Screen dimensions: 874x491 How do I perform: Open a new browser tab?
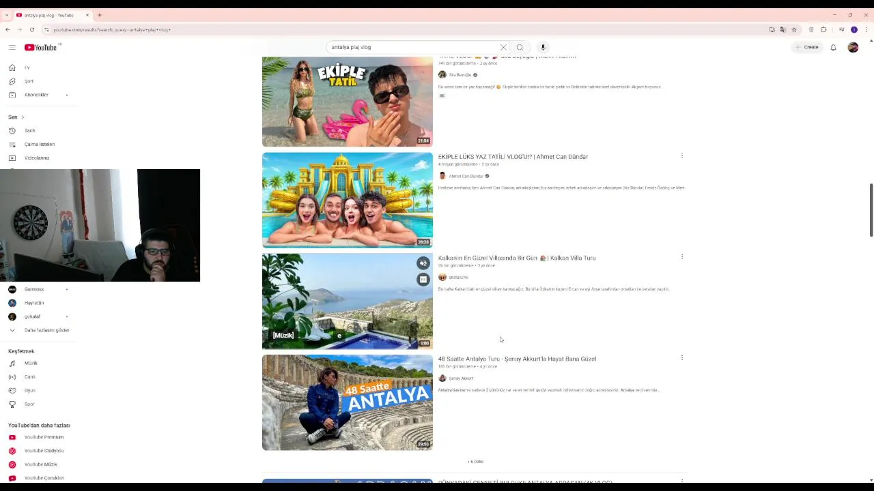tap(100, 15)
